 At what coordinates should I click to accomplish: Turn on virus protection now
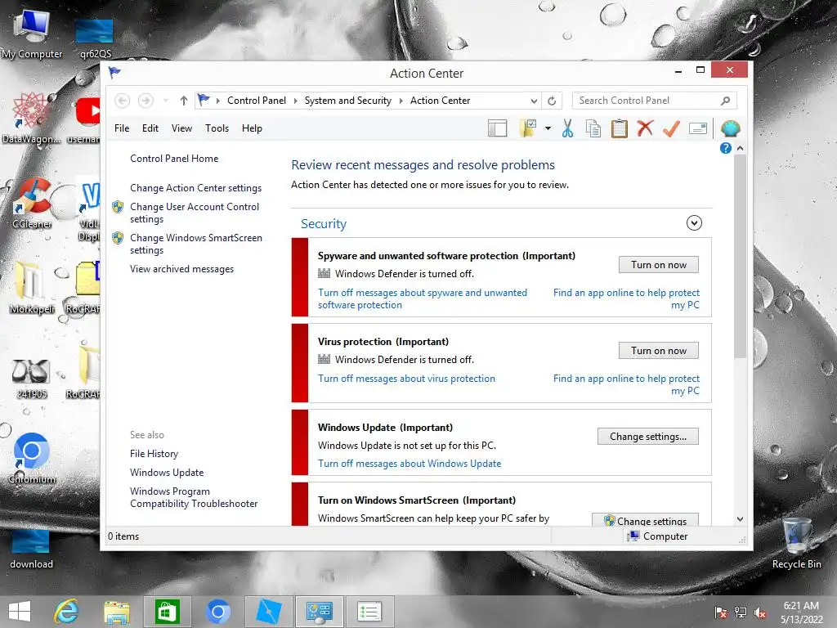(659, 351)
